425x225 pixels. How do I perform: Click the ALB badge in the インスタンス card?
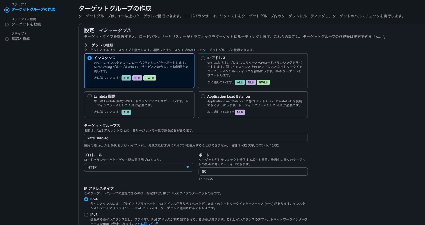[x=126, y=78]
